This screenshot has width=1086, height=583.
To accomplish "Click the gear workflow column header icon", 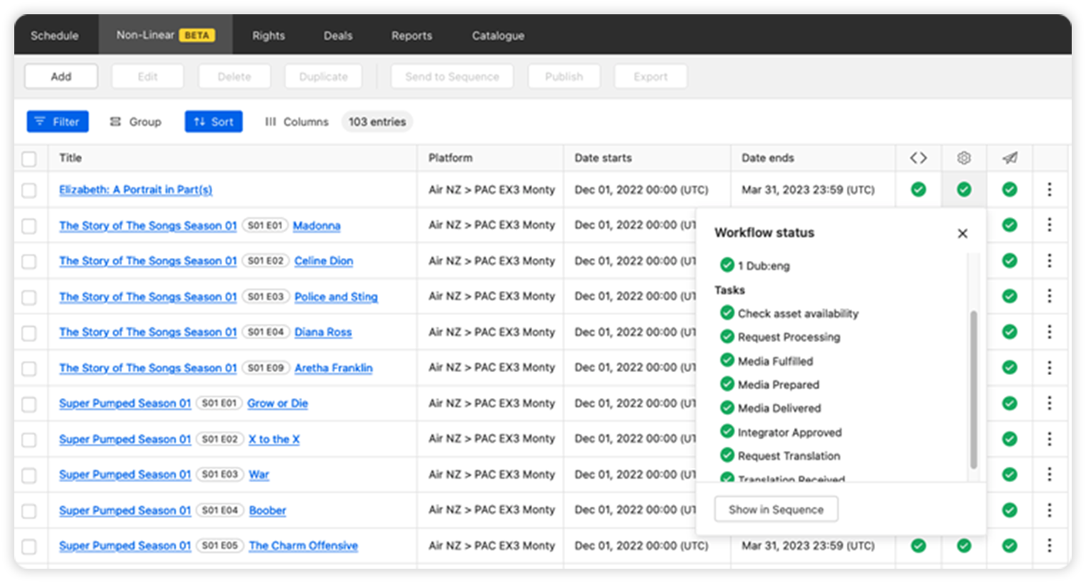I will click(964, 158).
